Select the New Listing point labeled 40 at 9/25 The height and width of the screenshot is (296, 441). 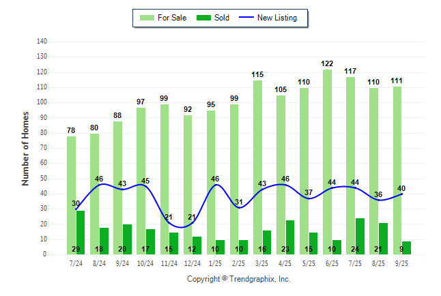tap(401, 194)
